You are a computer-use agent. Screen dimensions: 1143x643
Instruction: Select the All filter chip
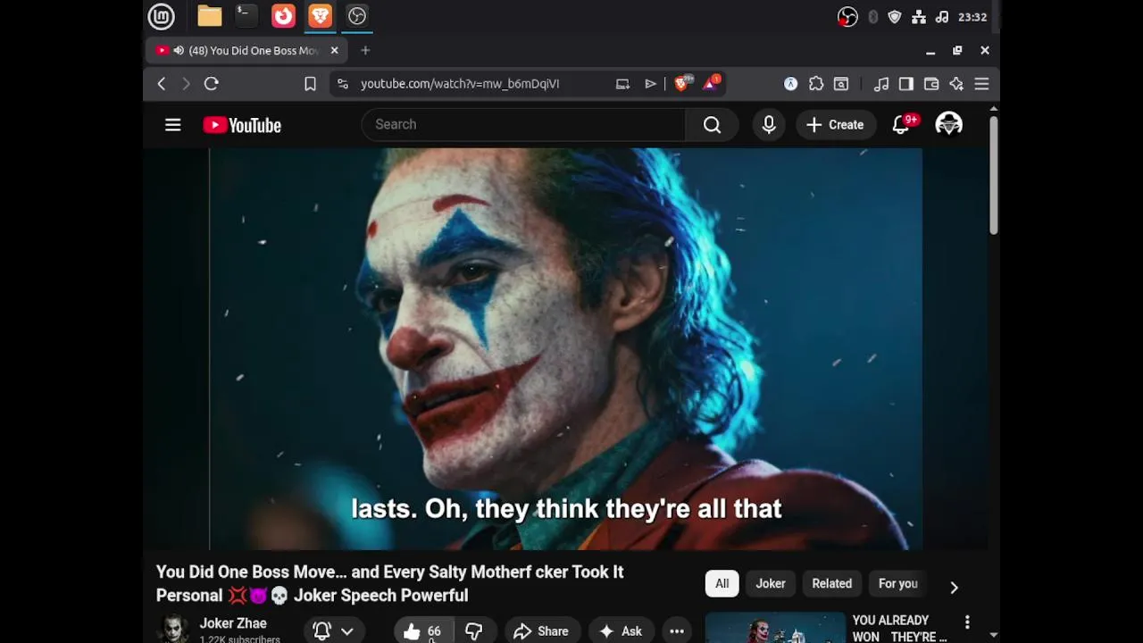click(722, 583)
